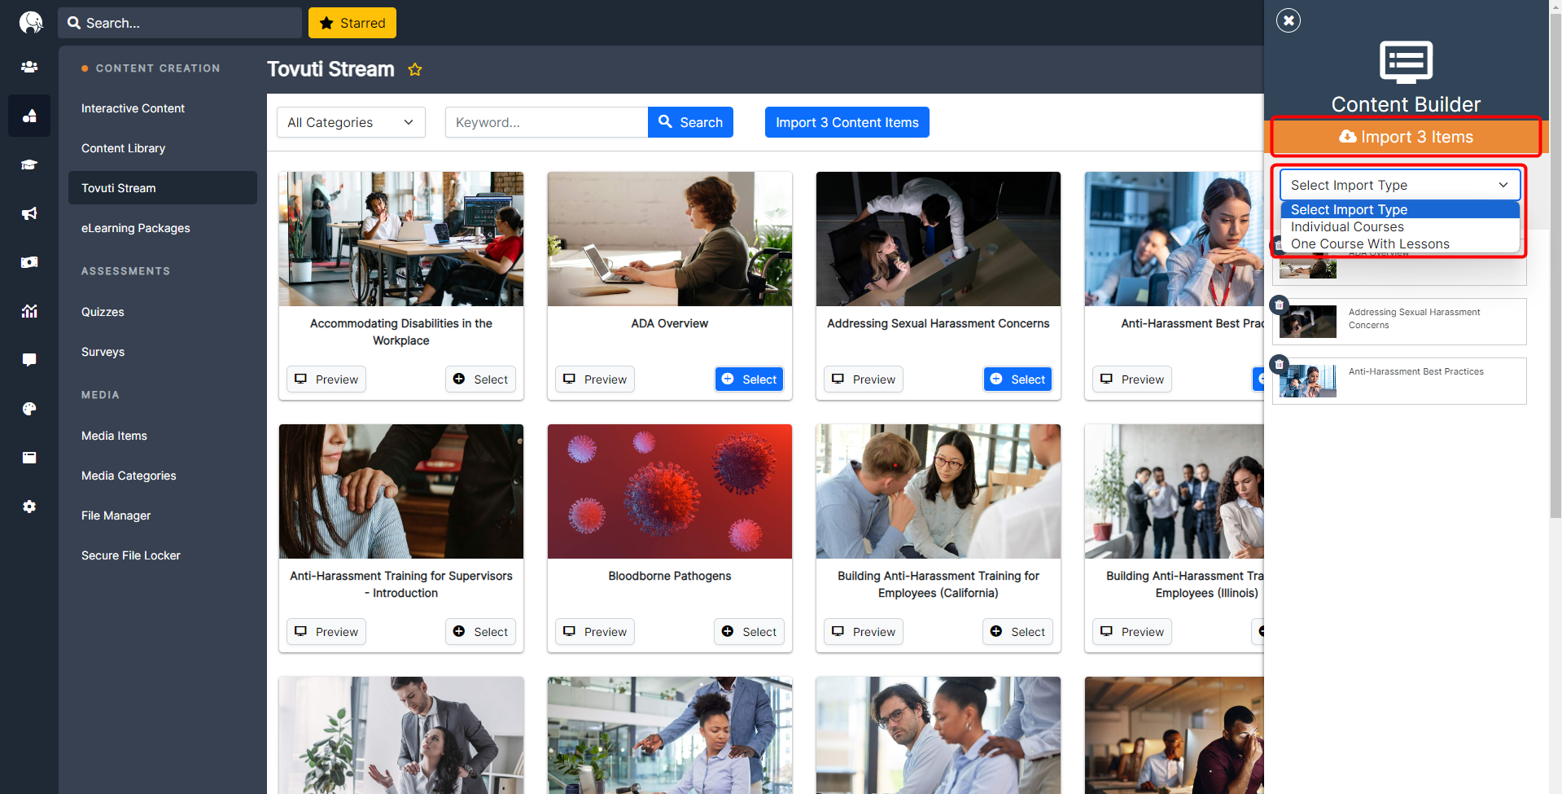Image resolution: width=1562 pixels, height=794 pixels.
Task: Click Import 3 Content Items button
Action: coord(847,122)
